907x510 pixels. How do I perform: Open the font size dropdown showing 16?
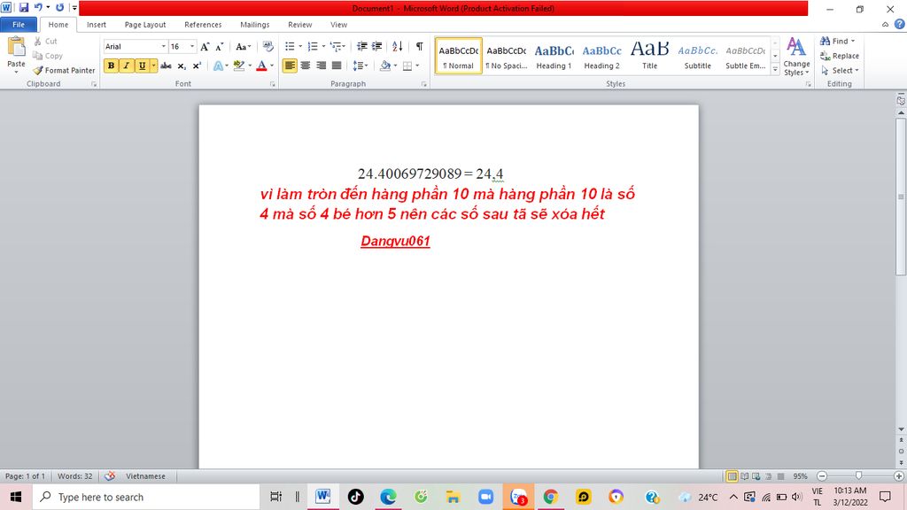[192, 46]
